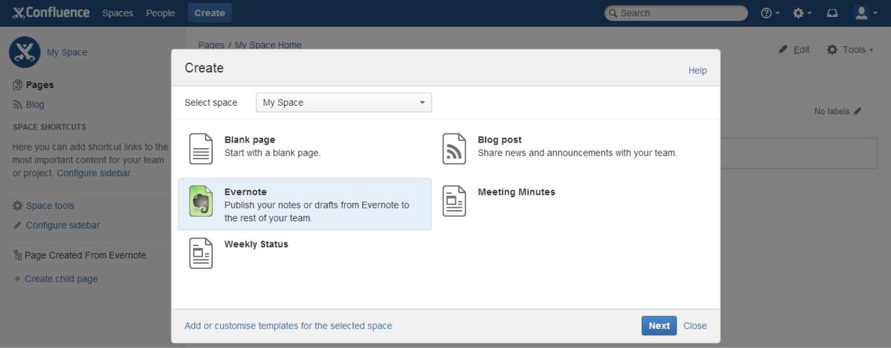Click the Search input field

coord(676,13)
